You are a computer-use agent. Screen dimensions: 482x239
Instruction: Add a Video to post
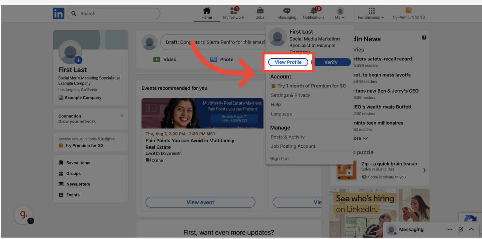(165, 59)
